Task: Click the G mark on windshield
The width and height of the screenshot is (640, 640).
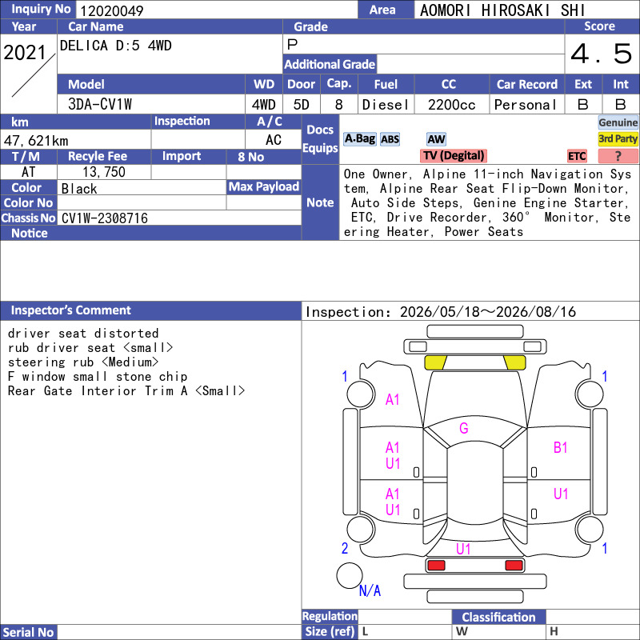Action: (x=464, y=428)
